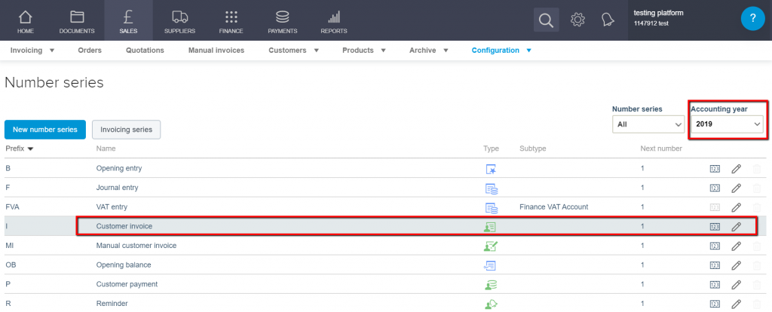Set next number for Journal entry (123 icon)
Viewport: 772px width, 312px height.
tap(715, 188)
